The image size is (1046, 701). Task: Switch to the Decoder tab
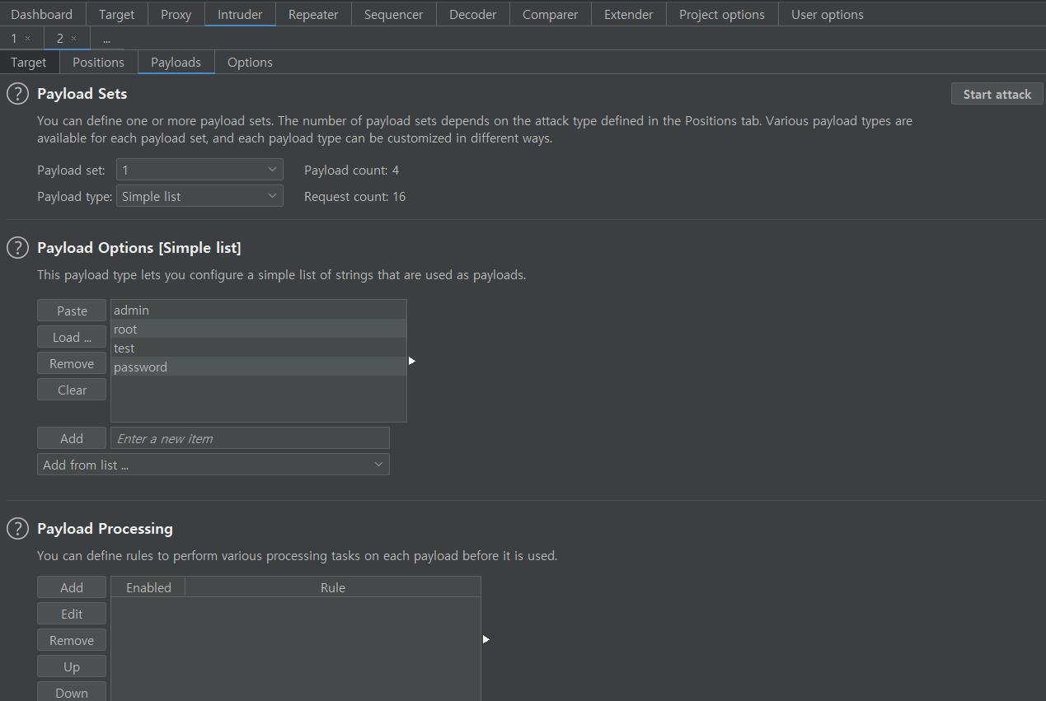pyautogui.click(x=473, y=14)
